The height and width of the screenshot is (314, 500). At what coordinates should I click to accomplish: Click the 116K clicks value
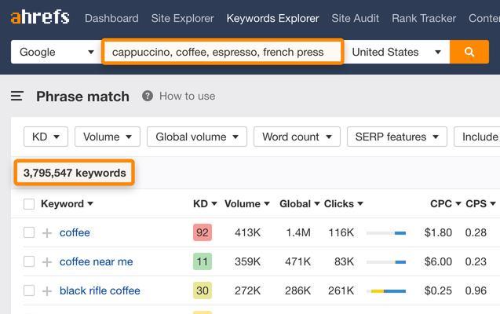[x=341, y=232]
